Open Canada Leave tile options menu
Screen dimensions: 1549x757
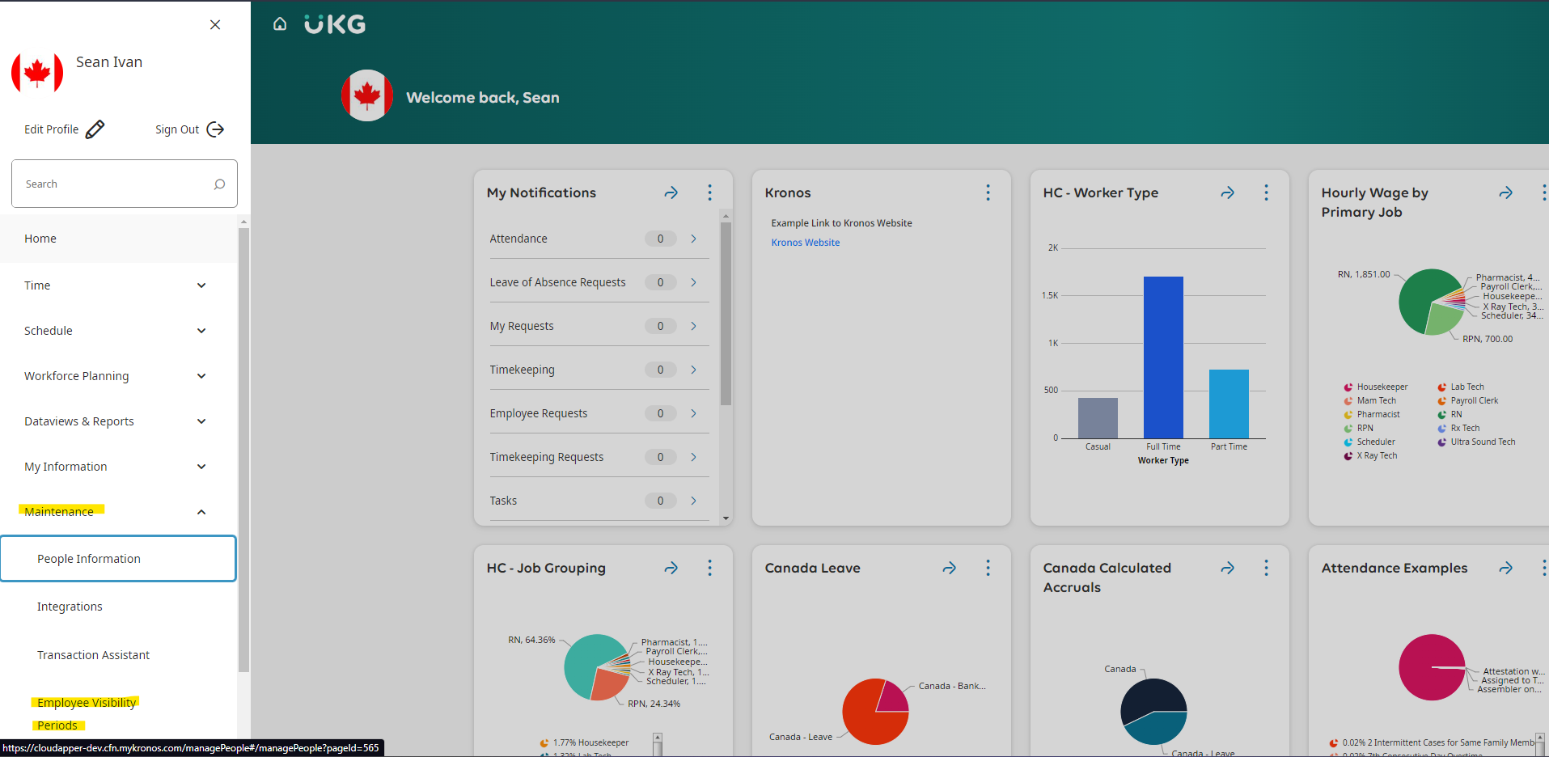click(x=988, y=568)
